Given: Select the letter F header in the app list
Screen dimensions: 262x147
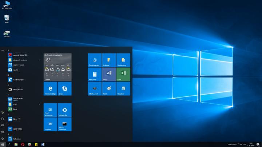Looking at the screenshot, I should tap(8, 114).
